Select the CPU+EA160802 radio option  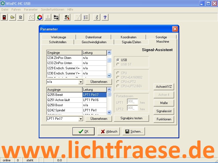(118, 77)
